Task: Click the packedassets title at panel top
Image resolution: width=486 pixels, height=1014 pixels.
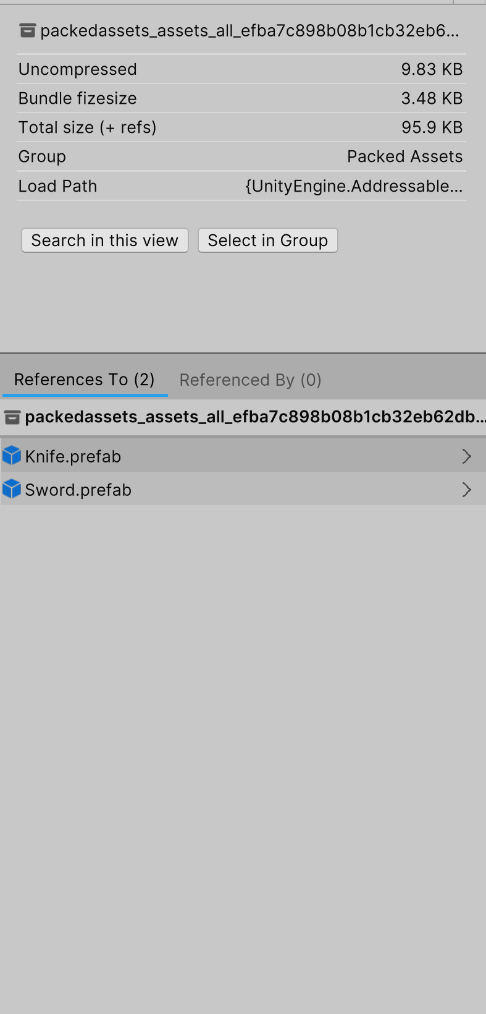Action: tap(249, 30)
